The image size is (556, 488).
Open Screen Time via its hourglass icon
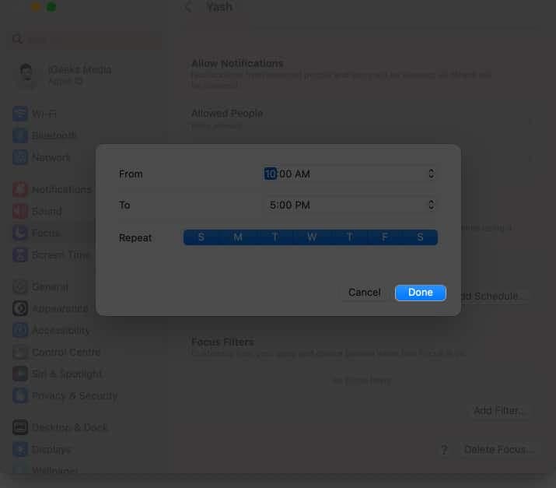coord(20,255)
